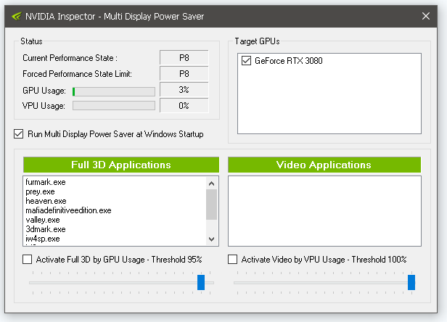Select 3dmark.exe in the list
The height and width of the screenshot is (322, 447).
pyautogui.click(x=46, y=229)
